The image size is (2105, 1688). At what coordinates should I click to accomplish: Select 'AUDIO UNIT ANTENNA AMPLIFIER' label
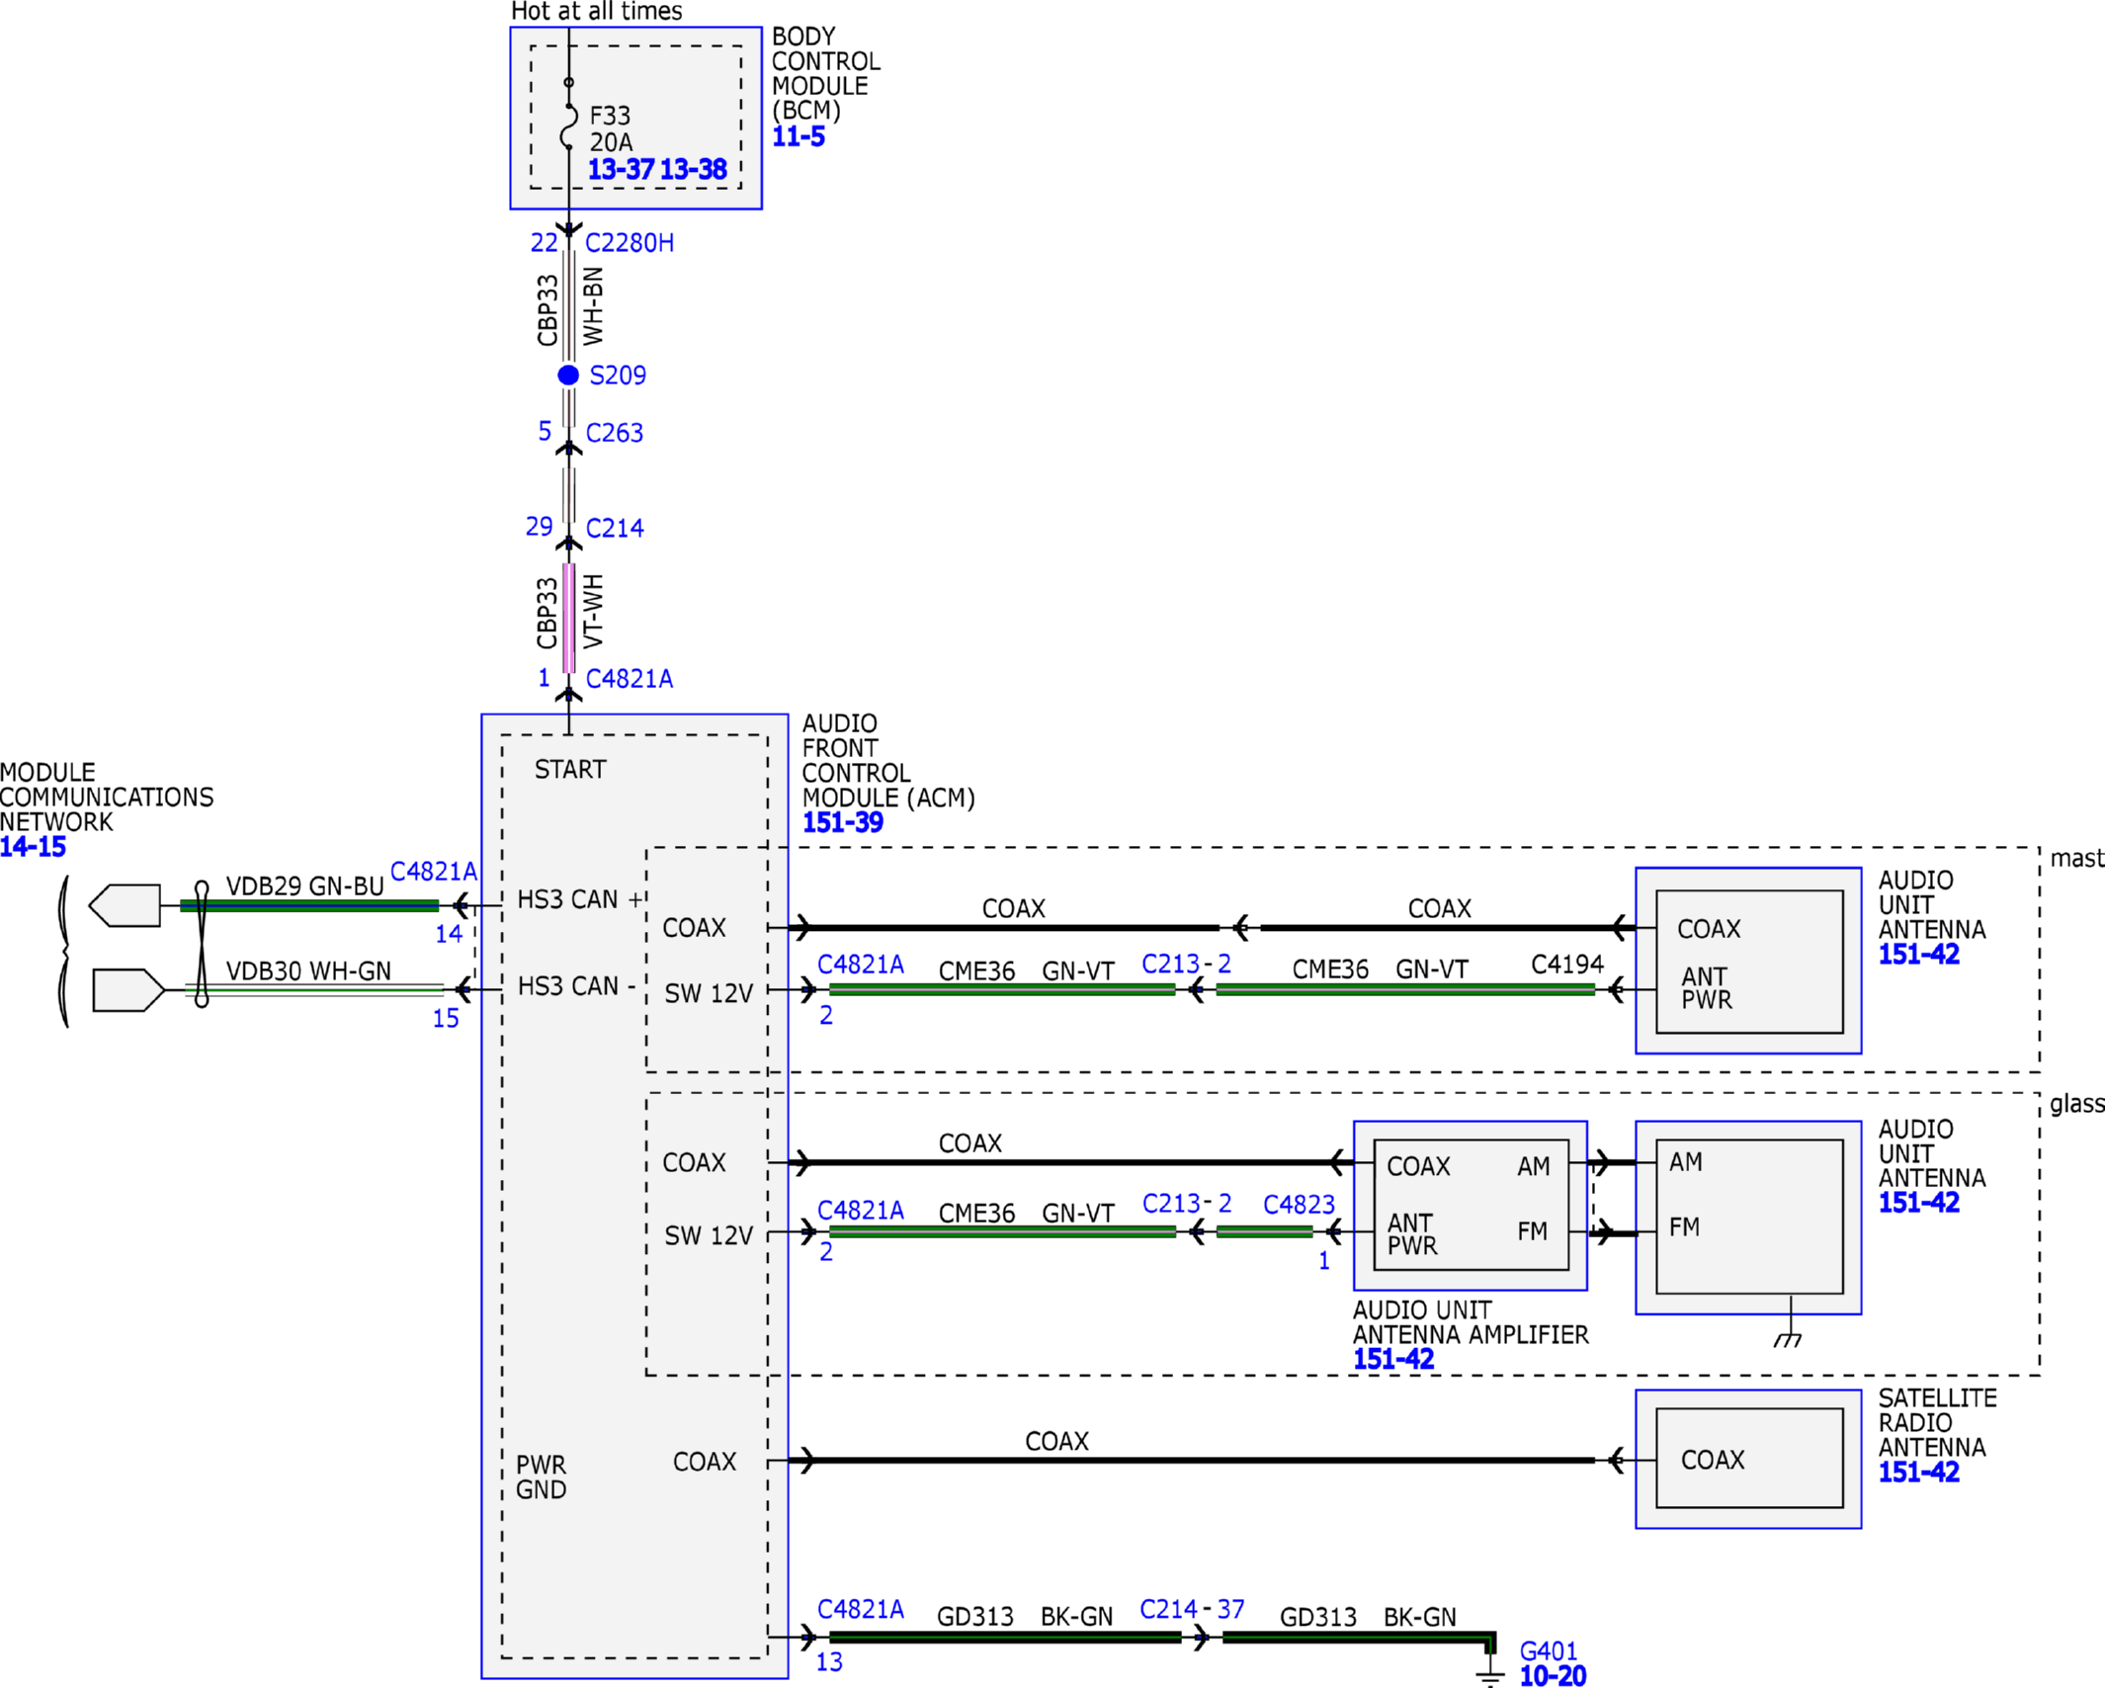pos(1471,1322)
